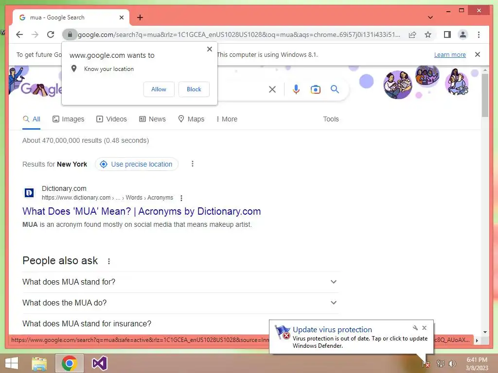Search by image with camera icon
This screenshot has height=373, width=498.
(315, 89)
